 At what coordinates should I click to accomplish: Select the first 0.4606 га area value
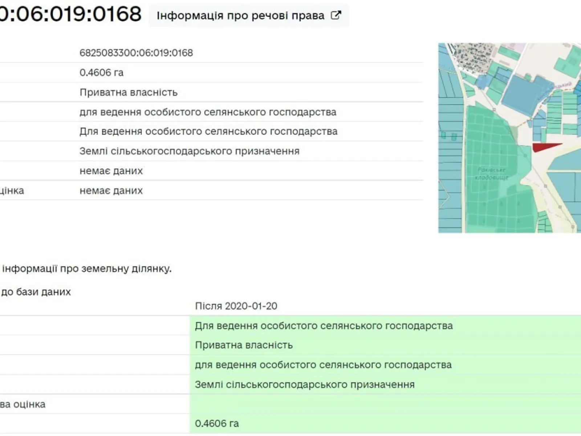click(x=102, y=73)
